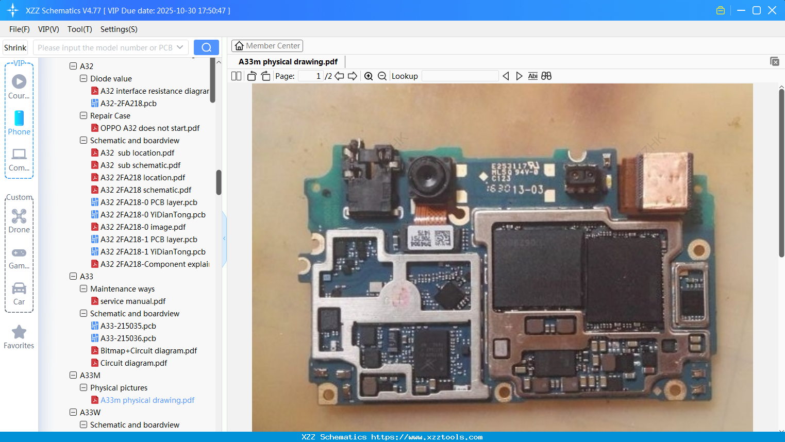
Task: Collapse the A33M tree node
Action: click(73, 375)
